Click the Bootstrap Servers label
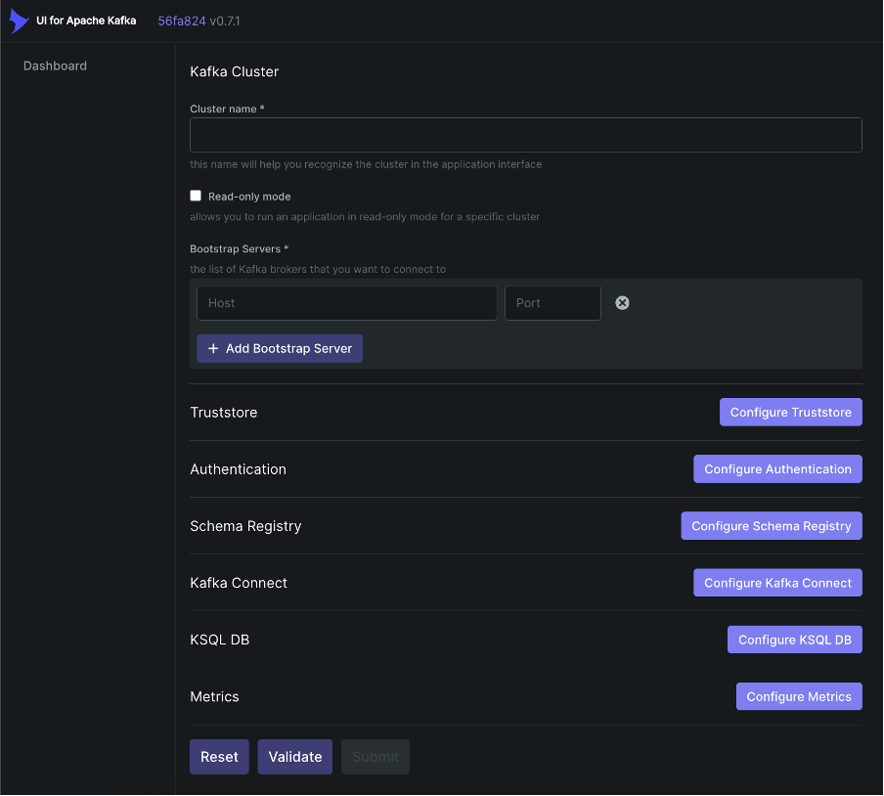Viewport: 884px width, 796px height. point(239,248)
